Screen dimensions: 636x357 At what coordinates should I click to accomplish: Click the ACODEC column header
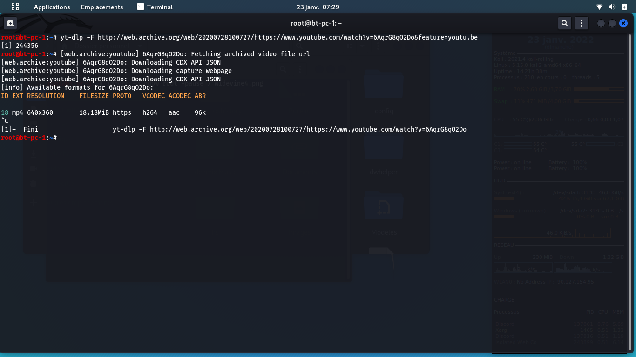pyautogui.click(x=180, y=96)
